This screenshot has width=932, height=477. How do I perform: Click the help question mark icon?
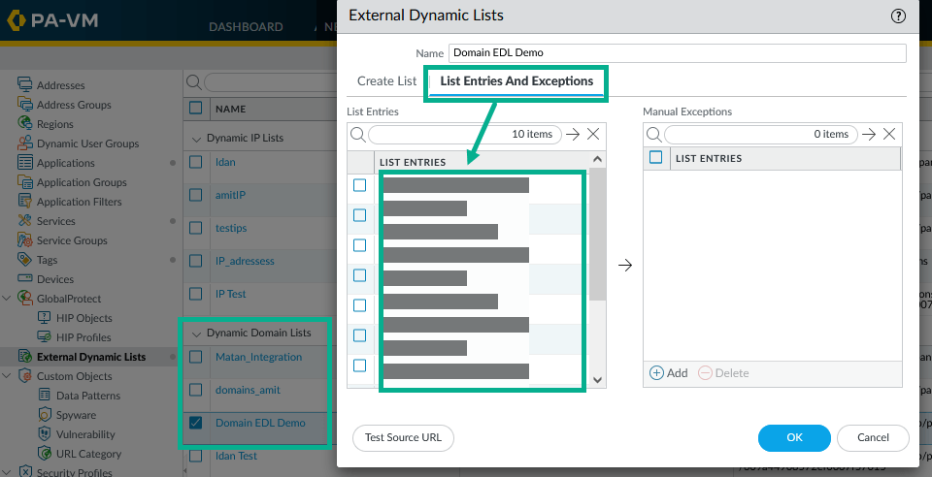(x=898, y=16)
